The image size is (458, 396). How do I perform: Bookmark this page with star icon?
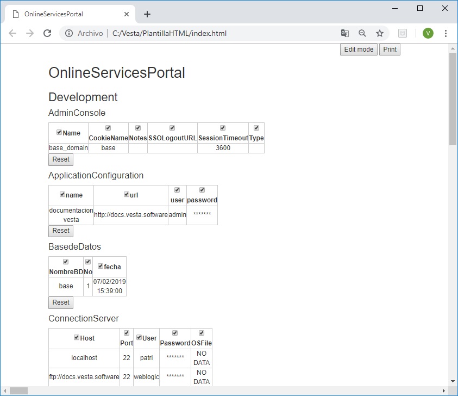[380, 33]
